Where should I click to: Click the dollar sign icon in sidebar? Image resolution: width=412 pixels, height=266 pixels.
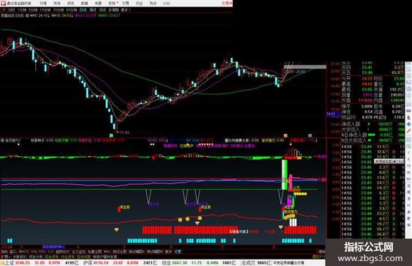click(409, 117)
